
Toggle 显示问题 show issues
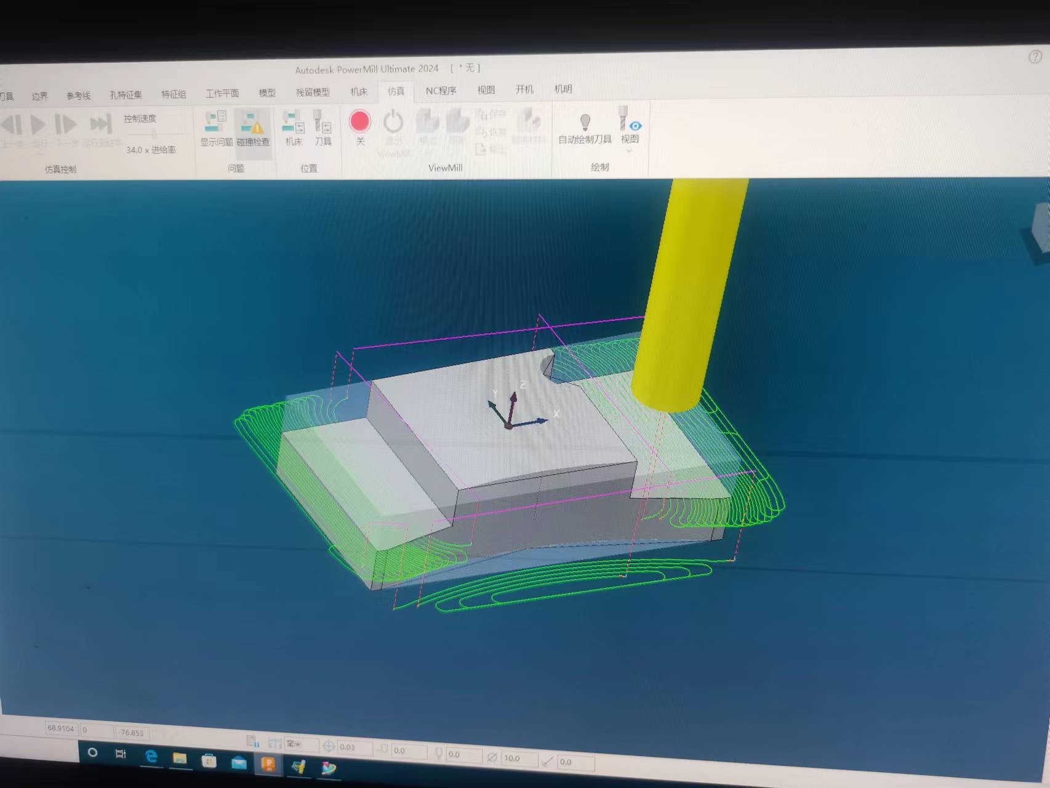[x=216, y=129]
